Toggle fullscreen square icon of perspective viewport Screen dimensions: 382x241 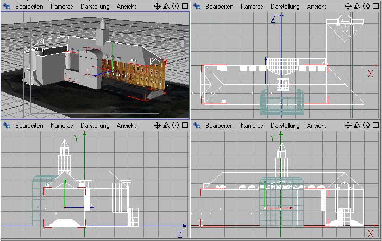185,6
